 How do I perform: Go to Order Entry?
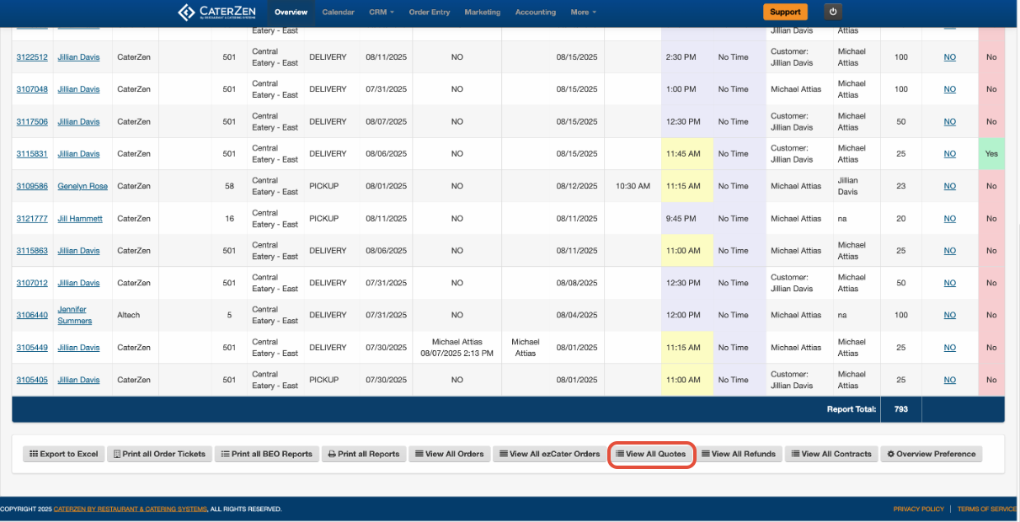(x=430, y=12)
